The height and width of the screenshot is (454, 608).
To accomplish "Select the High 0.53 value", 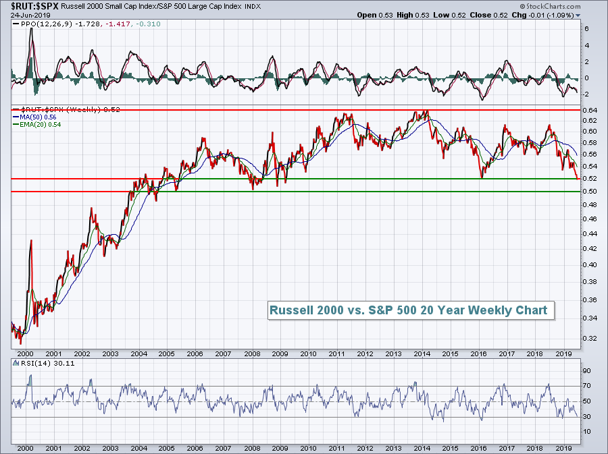I will tap(413, 15).
